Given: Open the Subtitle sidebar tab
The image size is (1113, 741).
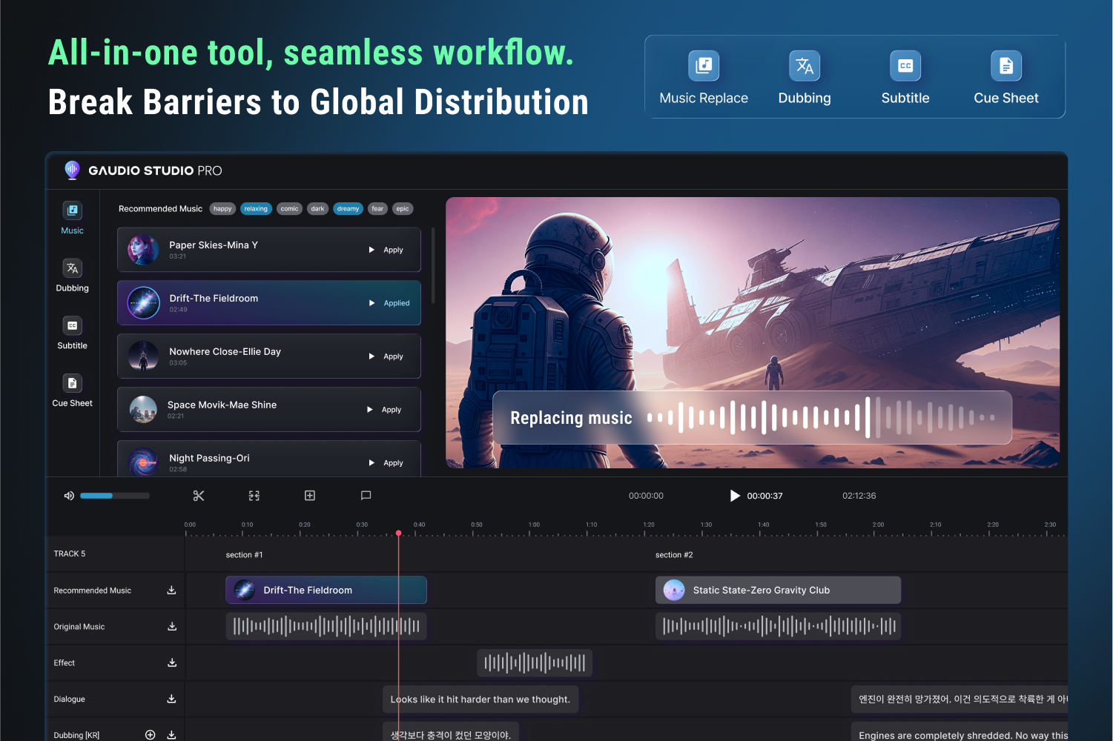Looking at the screenshot, I should coord(72,333).
